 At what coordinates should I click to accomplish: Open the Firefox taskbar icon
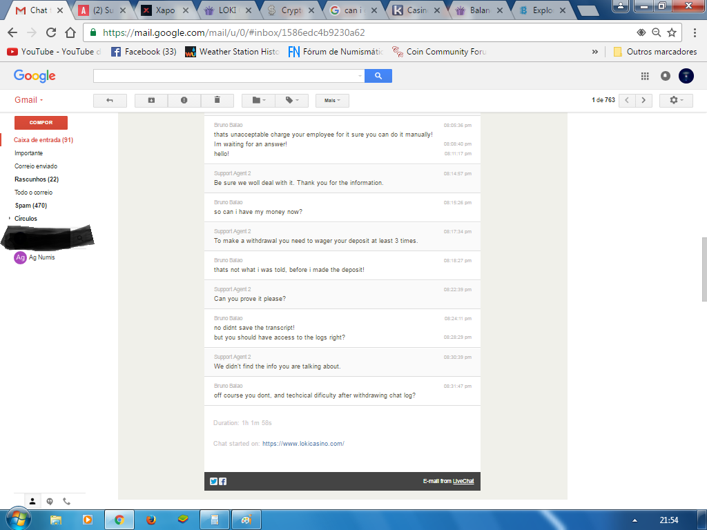pos(151,520)
